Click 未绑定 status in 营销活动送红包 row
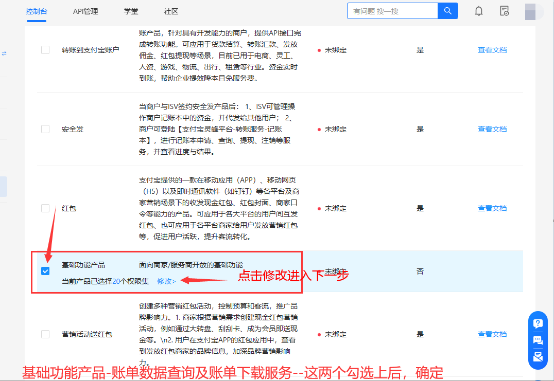This screenshot has height=381, width=554. 335,334
